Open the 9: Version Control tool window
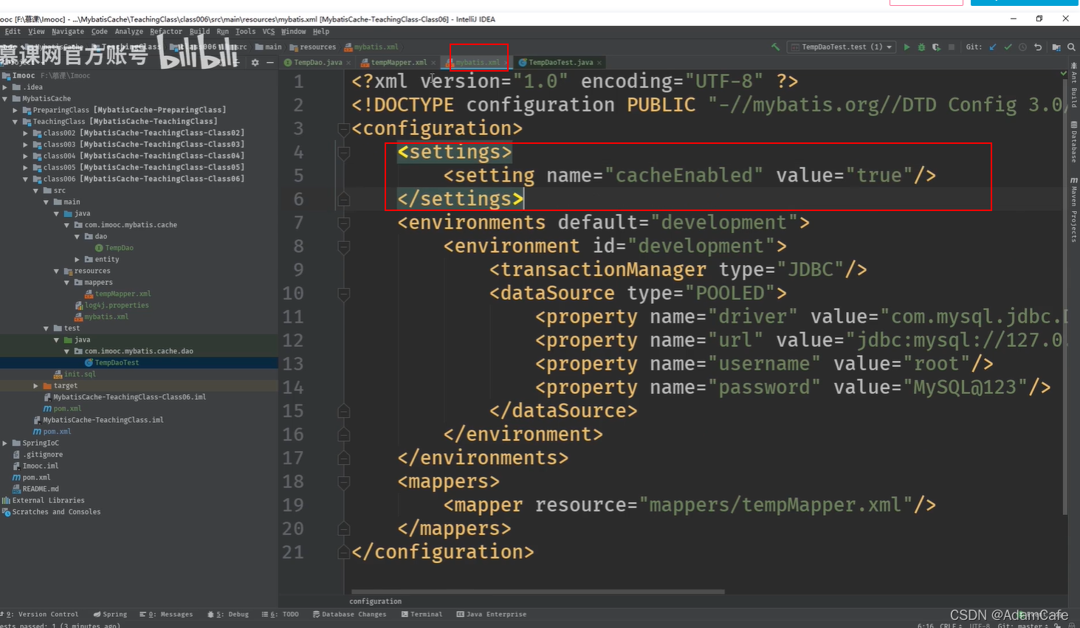The height and width of the screenshot is (628, 1080). 41,614
